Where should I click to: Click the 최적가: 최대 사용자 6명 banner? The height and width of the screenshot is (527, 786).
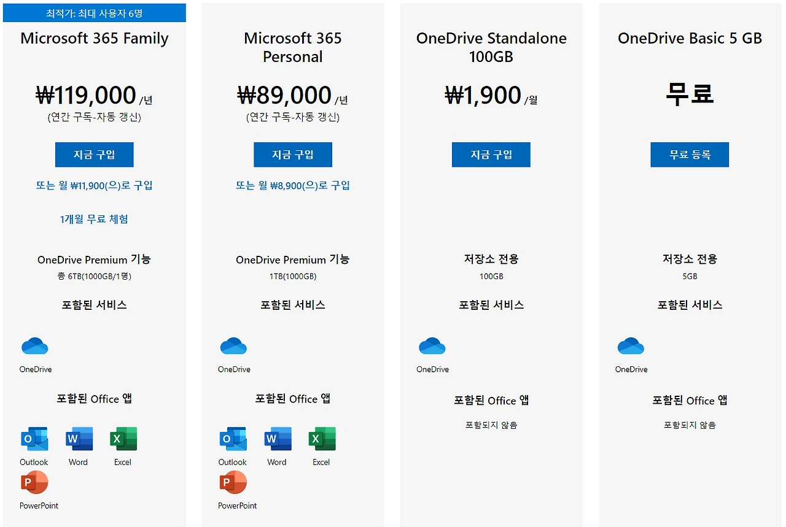click(x=94, y=12)
